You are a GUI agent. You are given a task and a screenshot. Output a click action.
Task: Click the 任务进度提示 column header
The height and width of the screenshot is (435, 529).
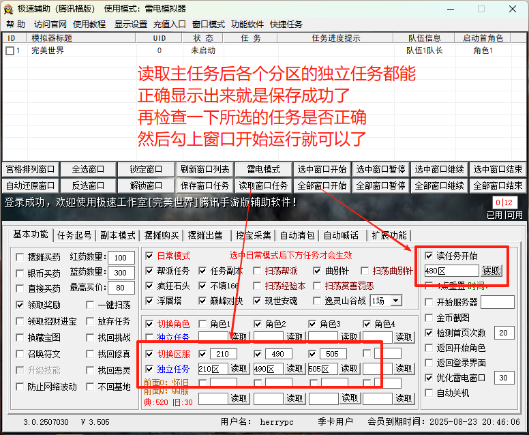pyautogui.click(x=335, y=38)
